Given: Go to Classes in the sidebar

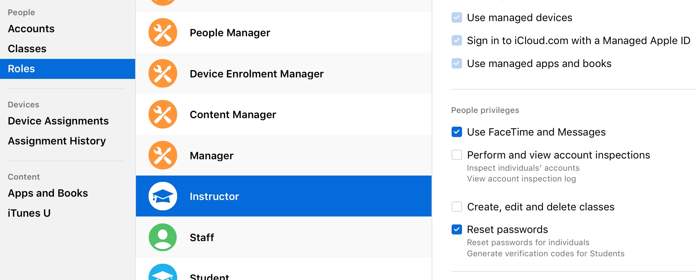Looking at the screenshot, I should (27, 49).
